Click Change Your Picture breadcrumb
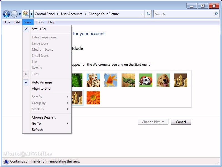This screenshot has height=167, width=222. tap(104, 14)
